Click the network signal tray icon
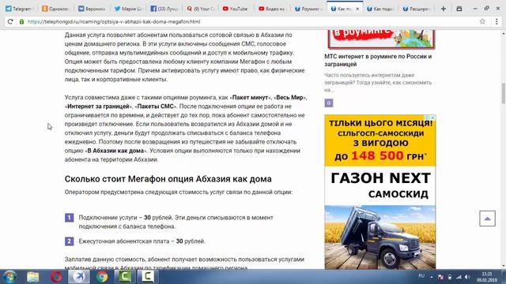Image resolution: width=506 pixels, height=284 pixels. (459, 277)
